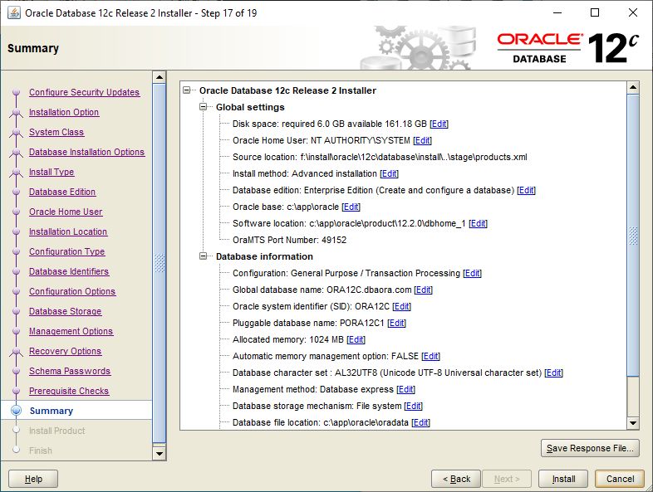Open the Management Options step
Image resolution: width=653 pixels, height=492 pixels.
71,332
